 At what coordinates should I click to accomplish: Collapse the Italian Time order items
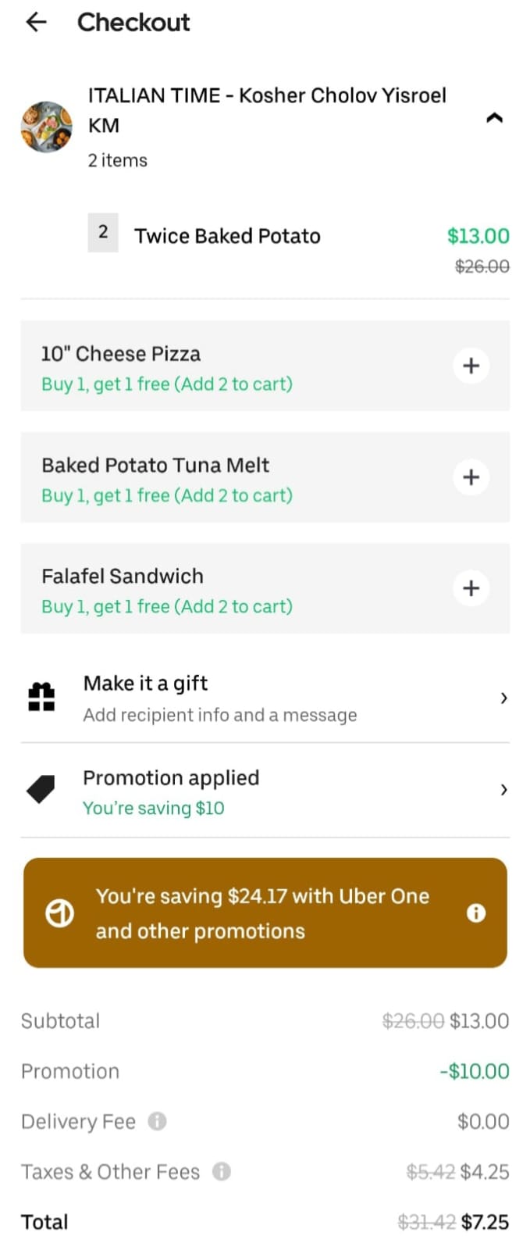(x=494, y=119)
